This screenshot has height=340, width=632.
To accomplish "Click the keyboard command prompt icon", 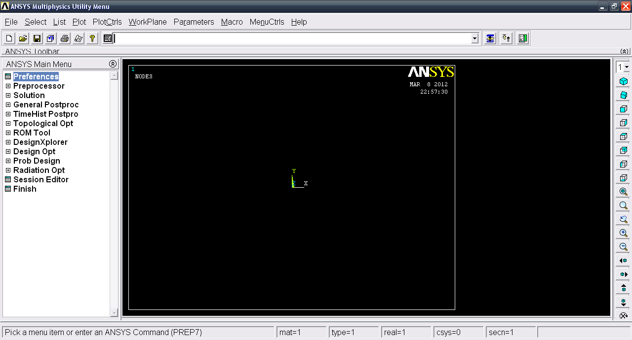I will 108,38.
